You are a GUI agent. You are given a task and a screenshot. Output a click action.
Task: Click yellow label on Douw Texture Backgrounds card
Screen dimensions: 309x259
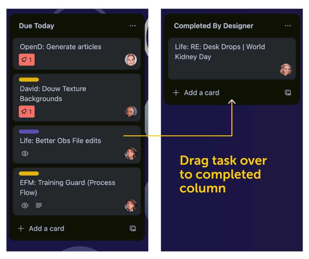tap(29, 80)
